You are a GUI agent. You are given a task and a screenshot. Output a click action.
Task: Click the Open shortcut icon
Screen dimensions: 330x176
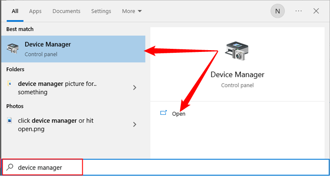point(163,113)
